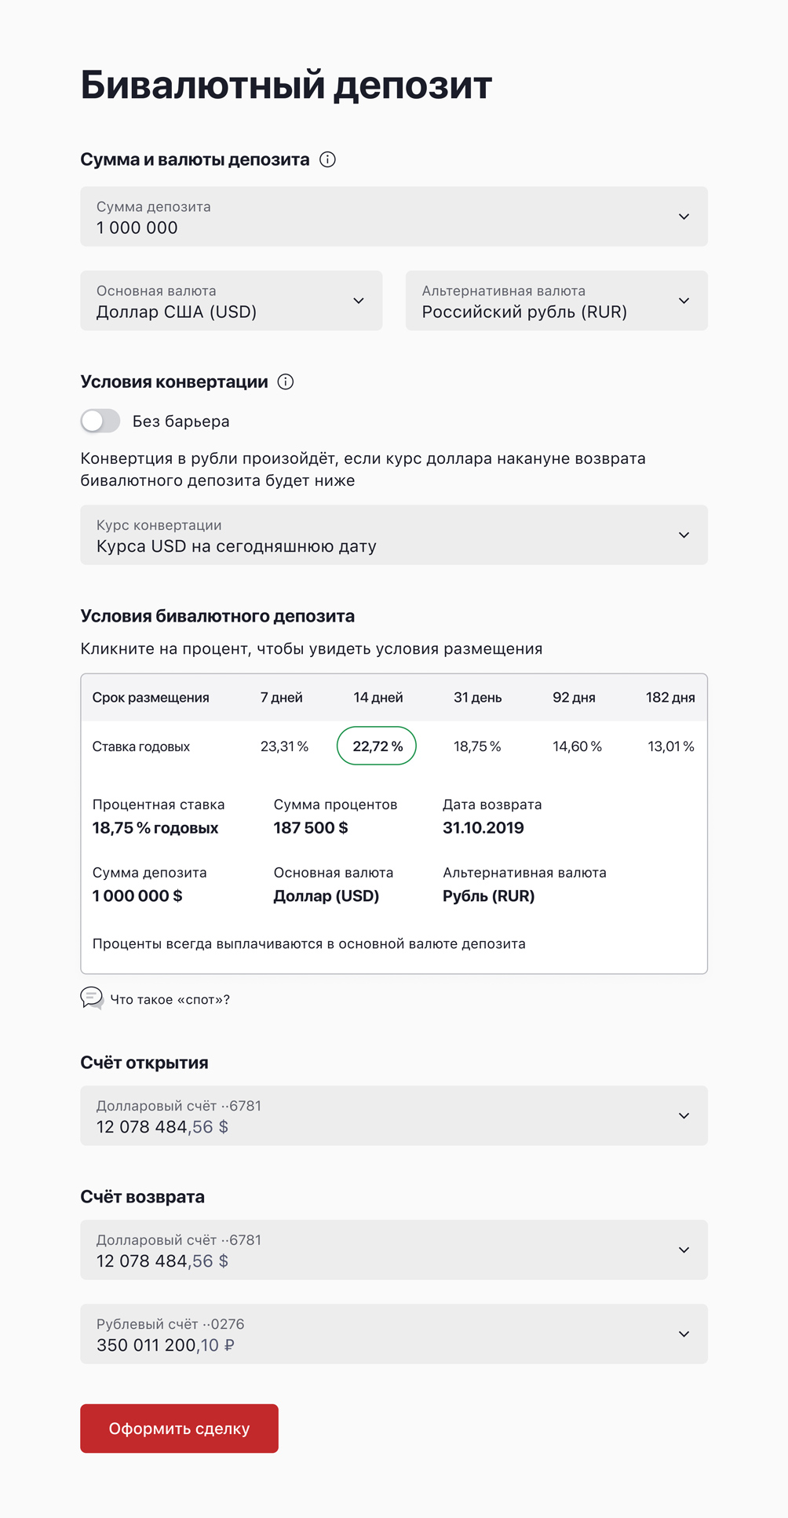
Task: Expand the «Сумма депозита» dropdown
Action: 684,217
